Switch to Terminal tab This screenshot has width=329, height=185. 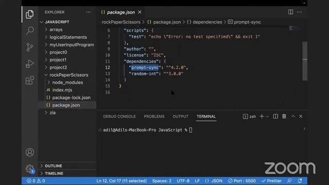tap(206, 117)
